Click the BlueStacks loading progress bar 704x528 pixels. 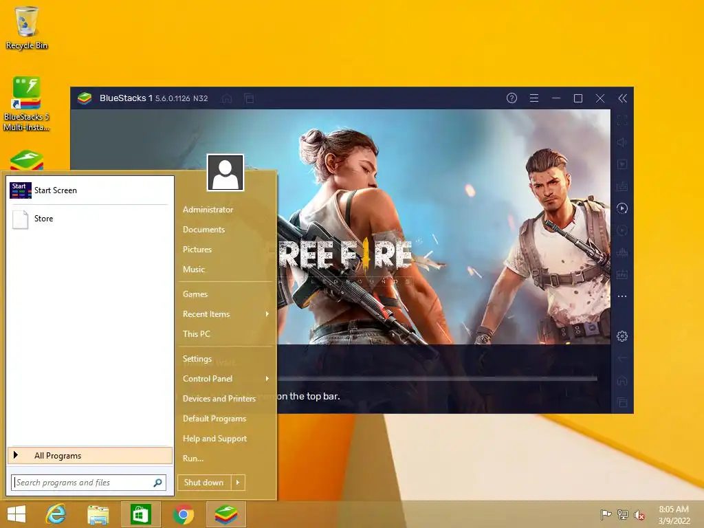pyautogui.click(x=437, y=379)
